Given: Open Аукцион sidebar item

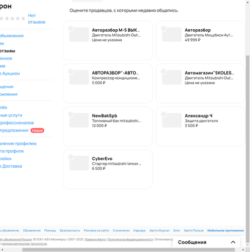Looking at the screenshot, I should pyautogui.click(x=10, y=74).
